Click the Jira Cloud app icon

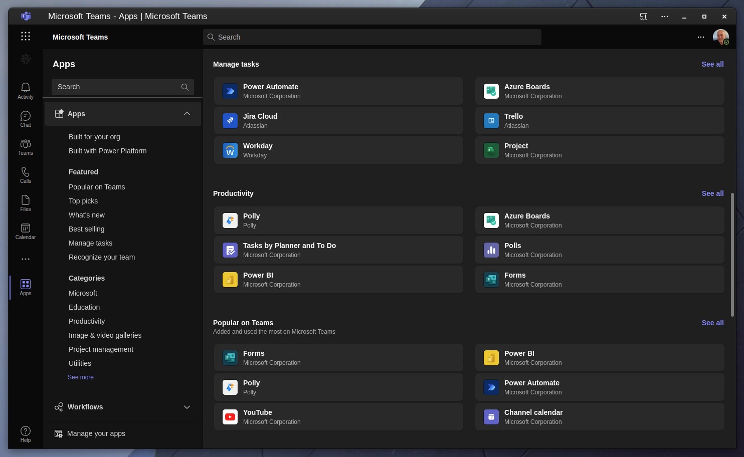click(230, 121)
